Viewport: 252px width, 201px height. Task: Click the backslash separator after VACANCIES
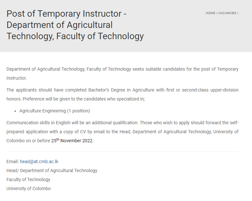coord(238,13)
